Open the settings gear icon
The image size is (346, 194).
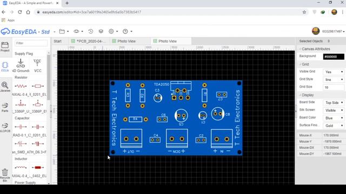pos(111,31)
